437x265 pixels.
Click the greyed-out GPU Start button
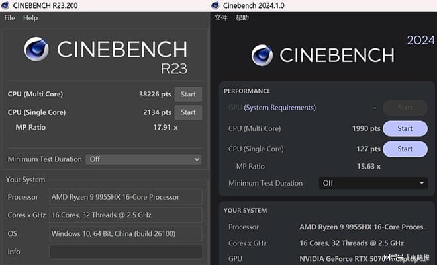click(x=405, y=108)
